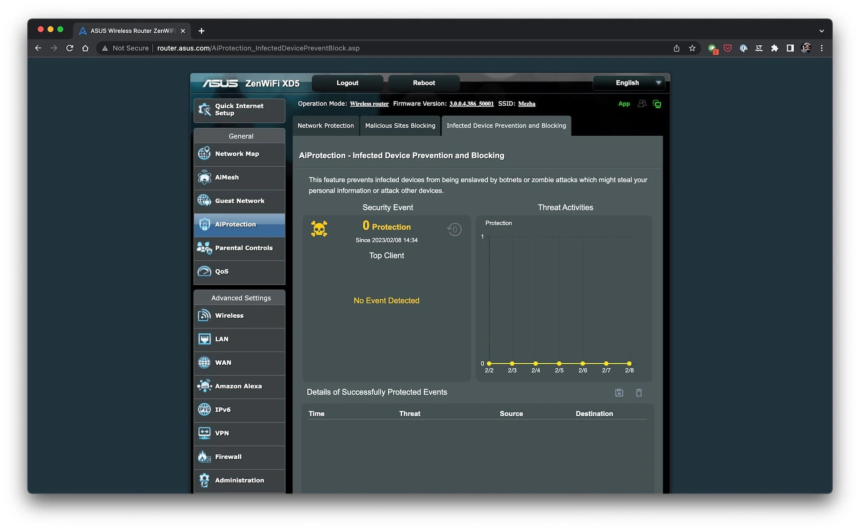860x530 pixels.
Task: Click the green App link
Action: coord(624,104)
